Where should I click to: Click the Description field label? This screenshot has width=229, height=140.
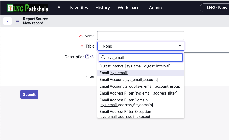74,57
